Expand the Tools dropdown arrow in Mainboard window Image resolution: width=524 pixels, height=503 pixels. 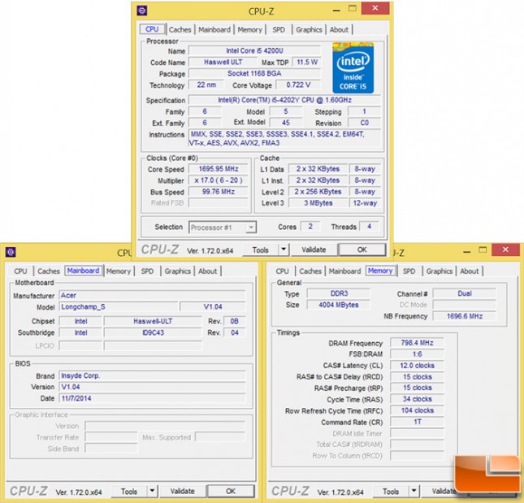tap(152, 491)
